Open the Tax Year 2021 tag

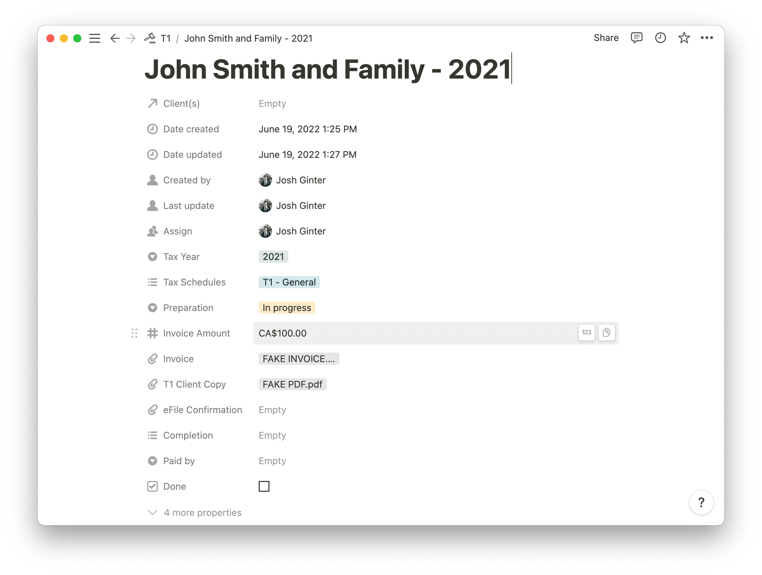pos(273,257)
